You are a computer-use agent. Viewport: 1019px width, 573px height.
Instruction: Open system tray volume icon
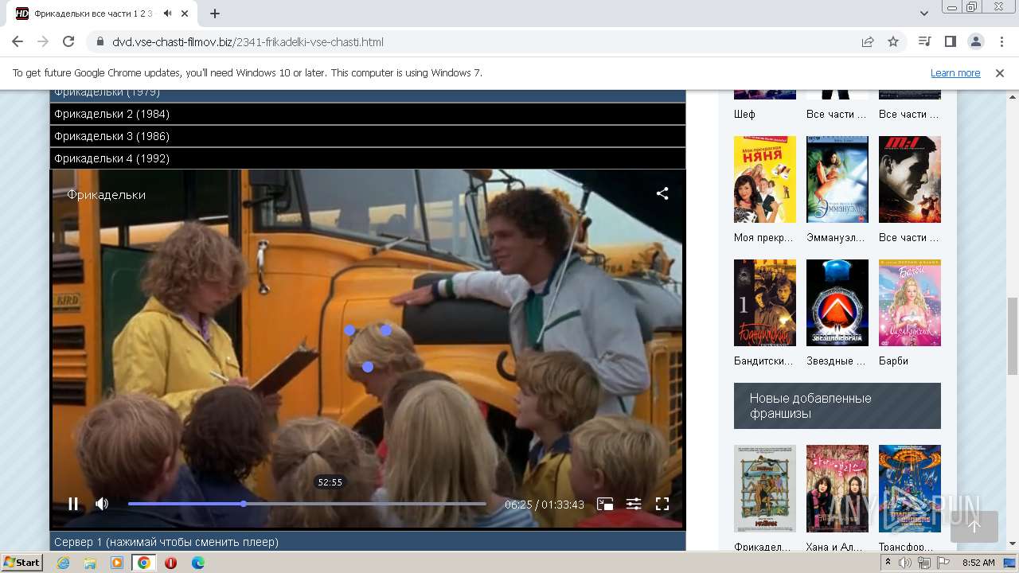pyautogui.click(x=906, y=563)
